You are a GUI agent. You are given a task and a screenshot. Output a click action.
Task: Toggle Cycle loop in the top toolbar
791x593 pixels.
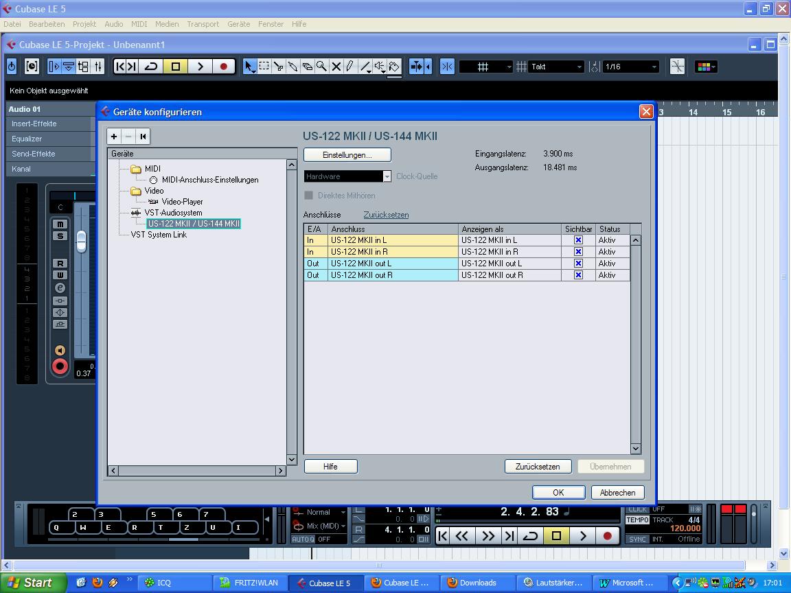pos(151,67)
